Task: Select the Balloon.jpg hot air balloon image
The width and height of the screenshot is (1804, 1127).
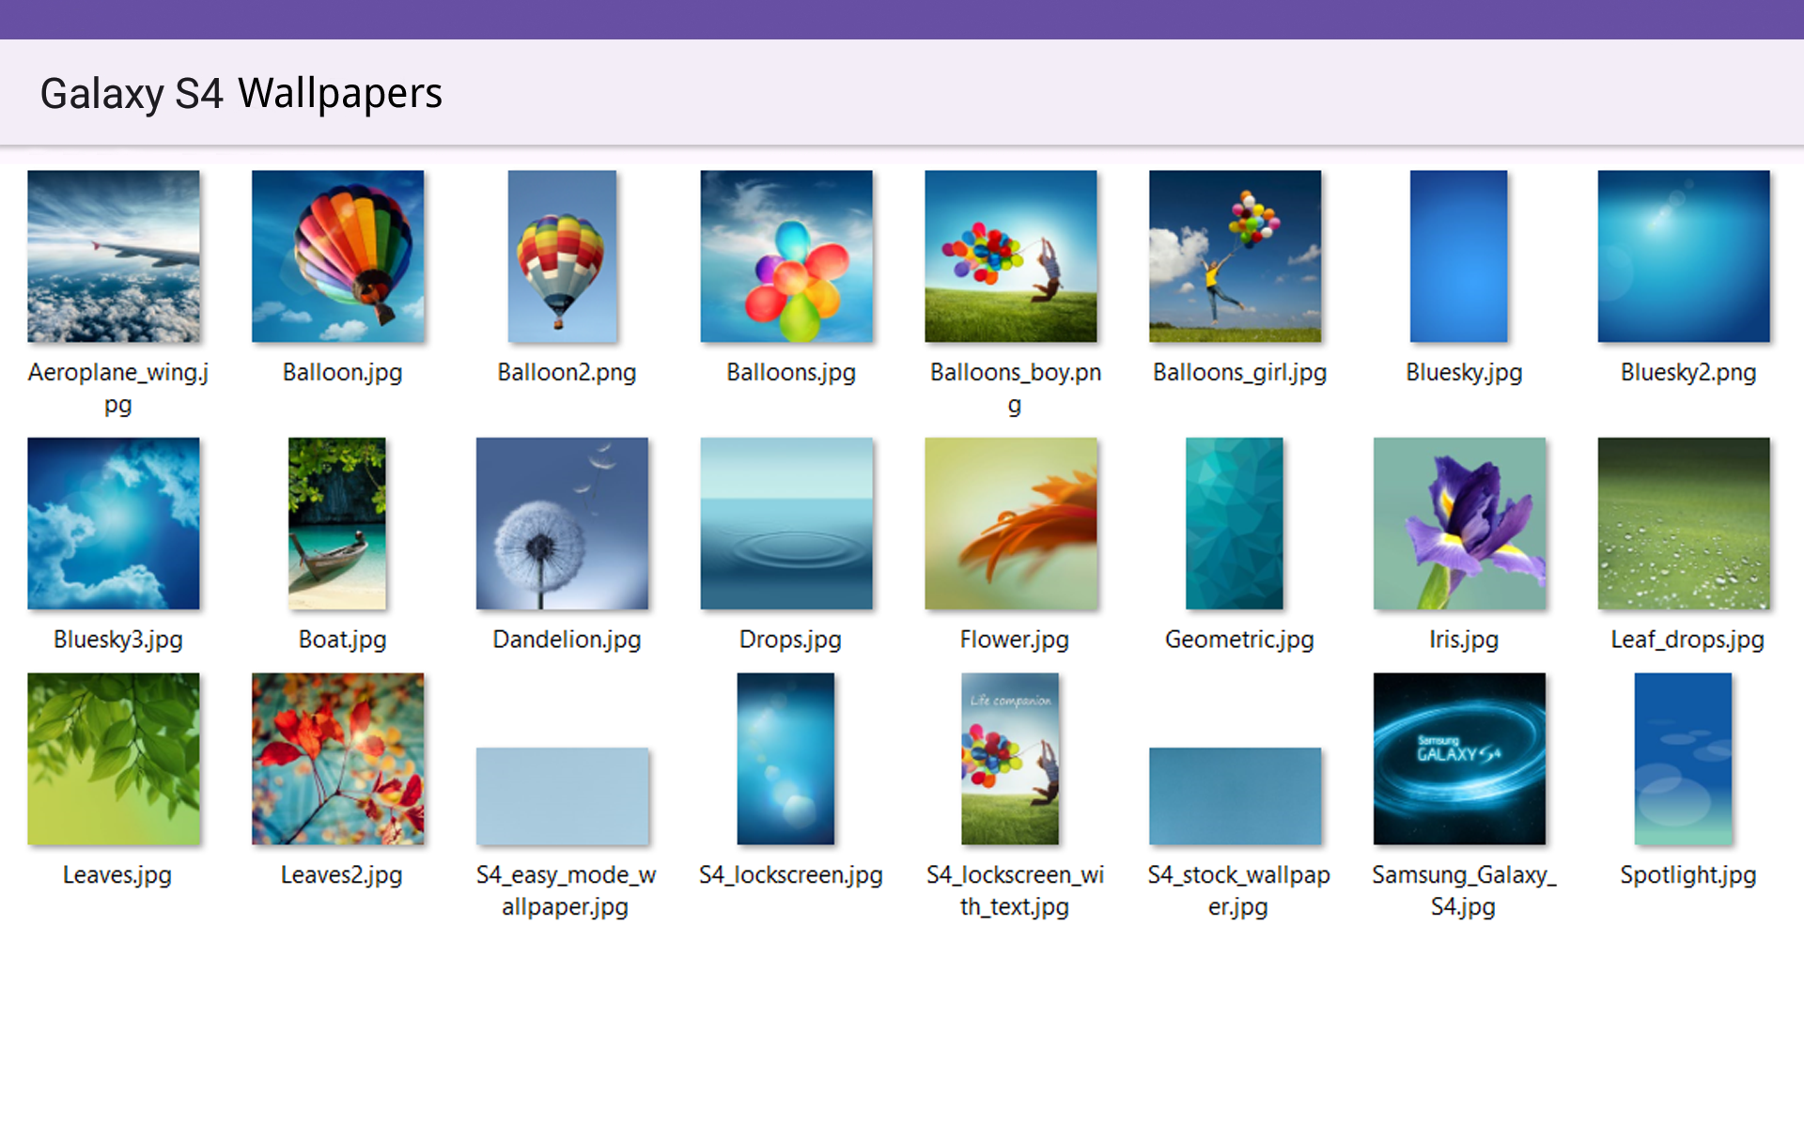Action: tap(338, 255)
